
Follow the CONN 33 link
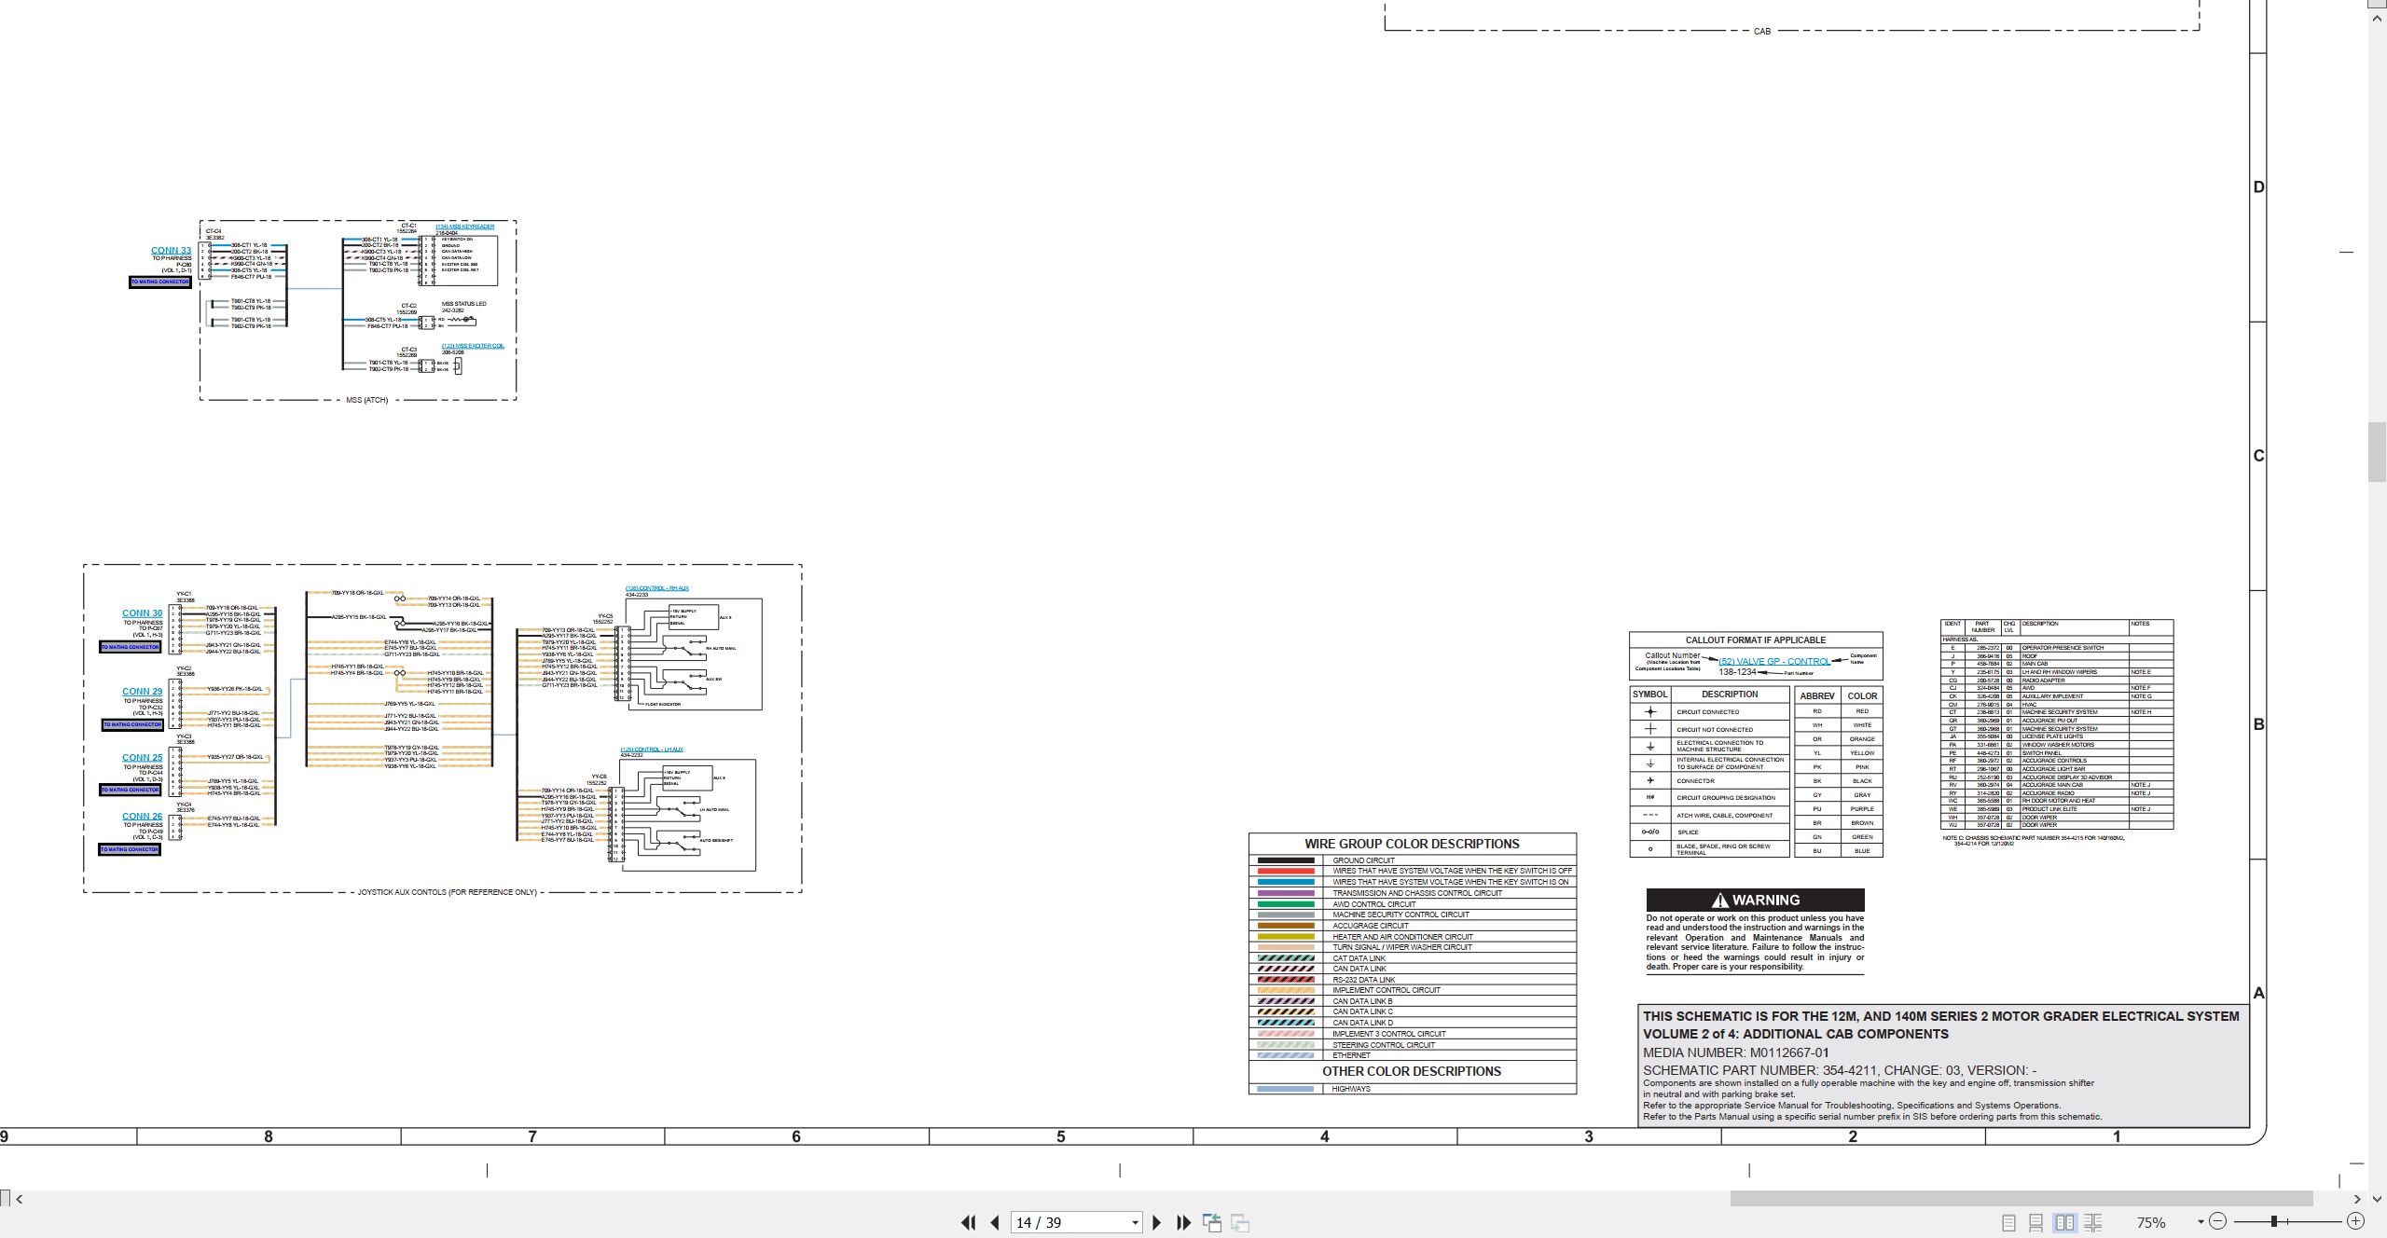[171, 251]
